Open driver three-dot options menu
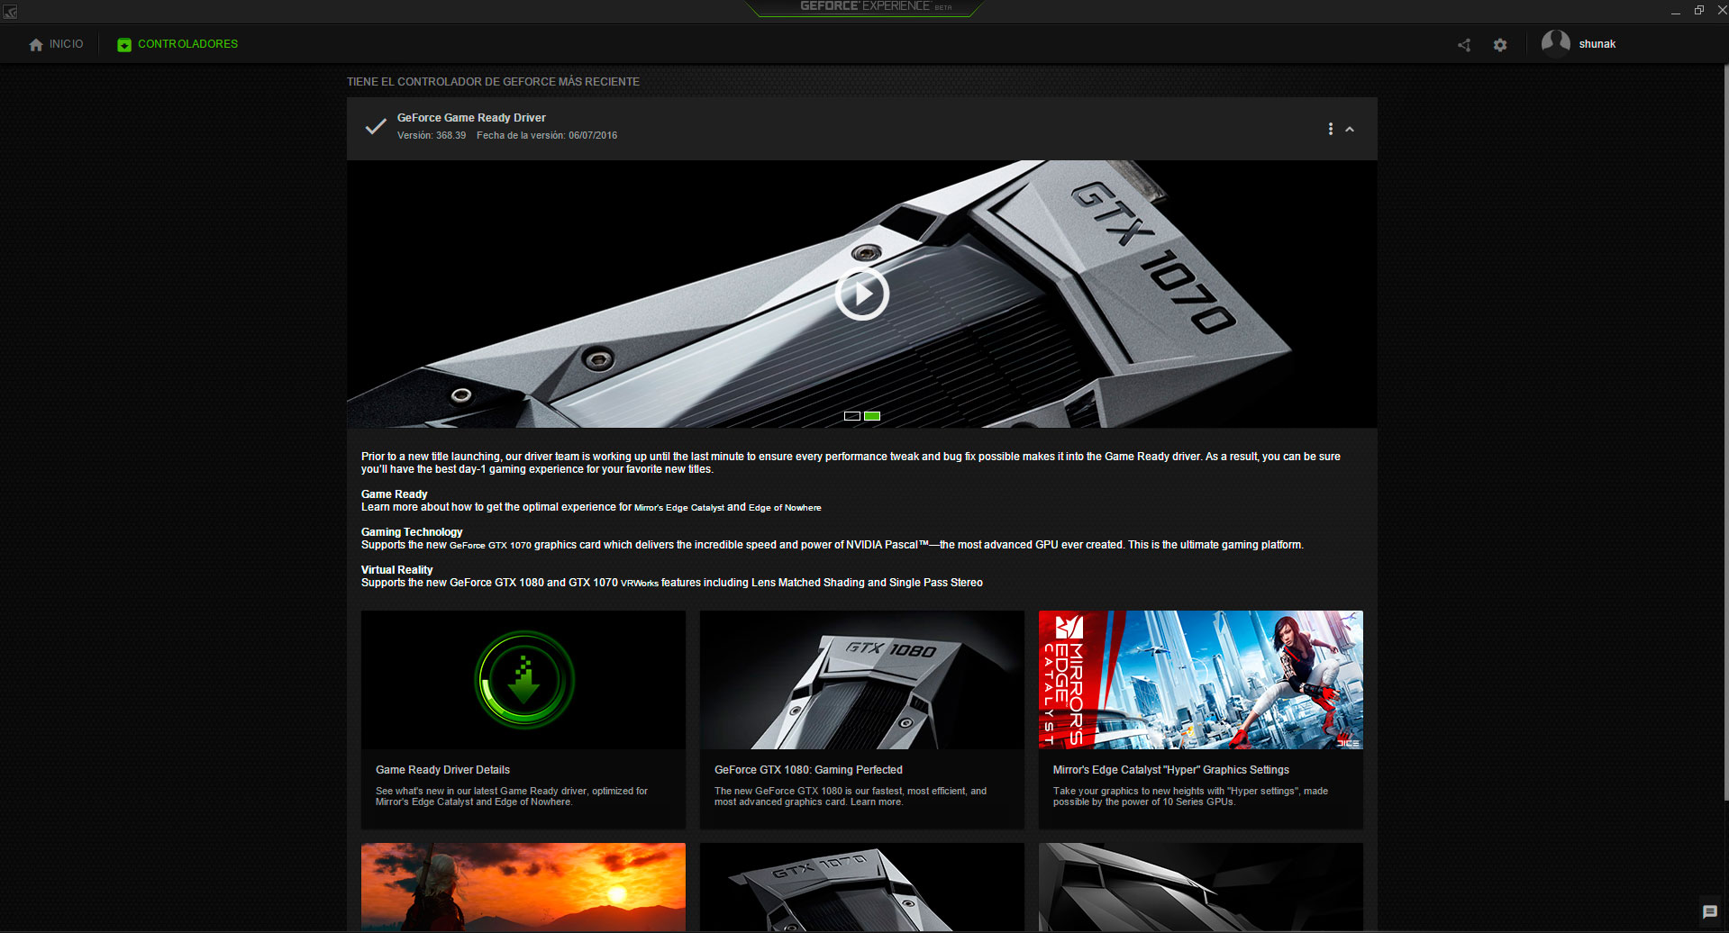Image resolution: width=1729 pixels, height=933 pixels. tap(1330, 129)
